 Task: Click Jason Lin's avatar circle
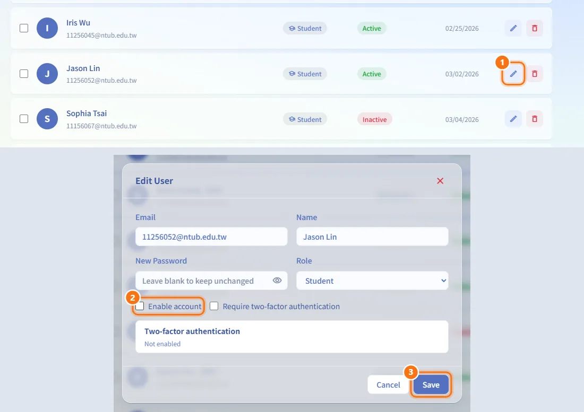click(47, 74)
